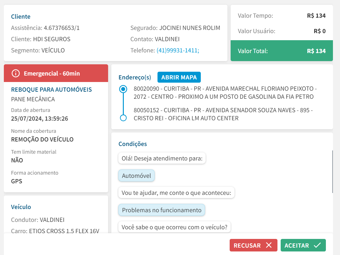Select the "Problemas no funcionamento" answer bubble
340x255 pixels.
tap(162, 210)
